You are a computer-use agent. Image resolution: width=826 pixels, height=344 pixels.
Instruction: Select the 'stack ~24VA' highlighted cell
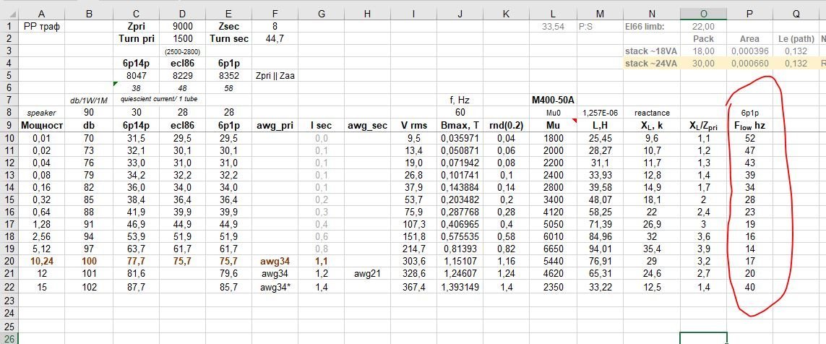click(651, 63)
